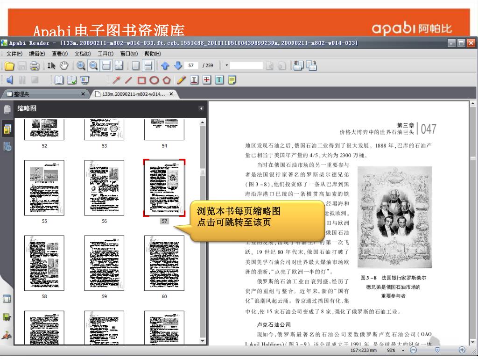The height and width of the screenshot is (359, 478).
Task: Click the zoom out magnifier icon
Action: point(93,65)
